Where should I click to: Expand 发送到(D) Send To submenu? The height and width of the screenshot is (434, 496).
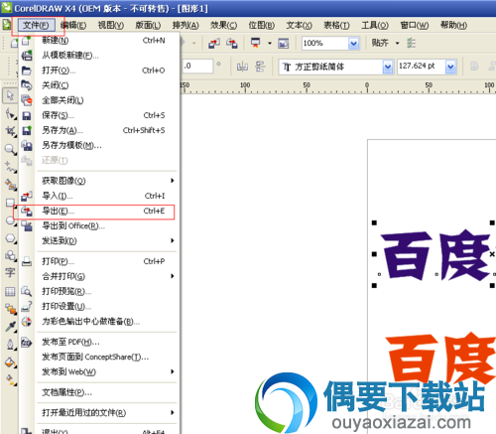click(x=99, y=241)
